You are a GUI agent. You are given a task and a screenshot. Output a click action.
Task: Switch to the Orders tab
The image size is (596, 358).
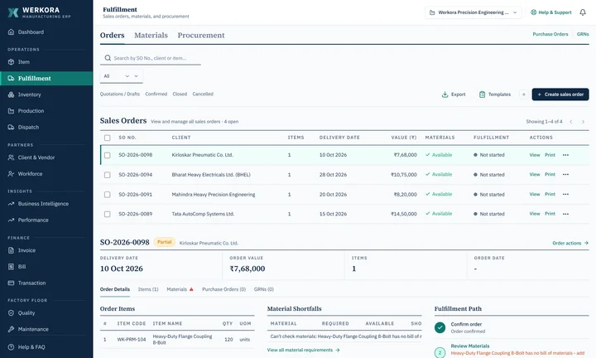tap(112, 35)
